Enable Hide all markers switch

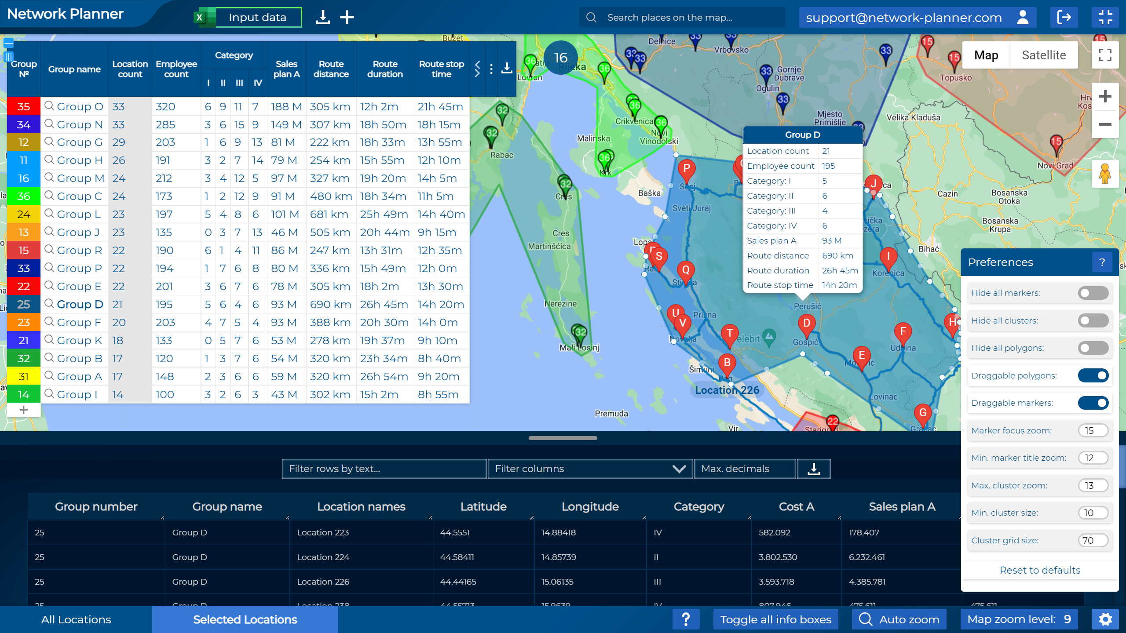(x=1093, y=293)
